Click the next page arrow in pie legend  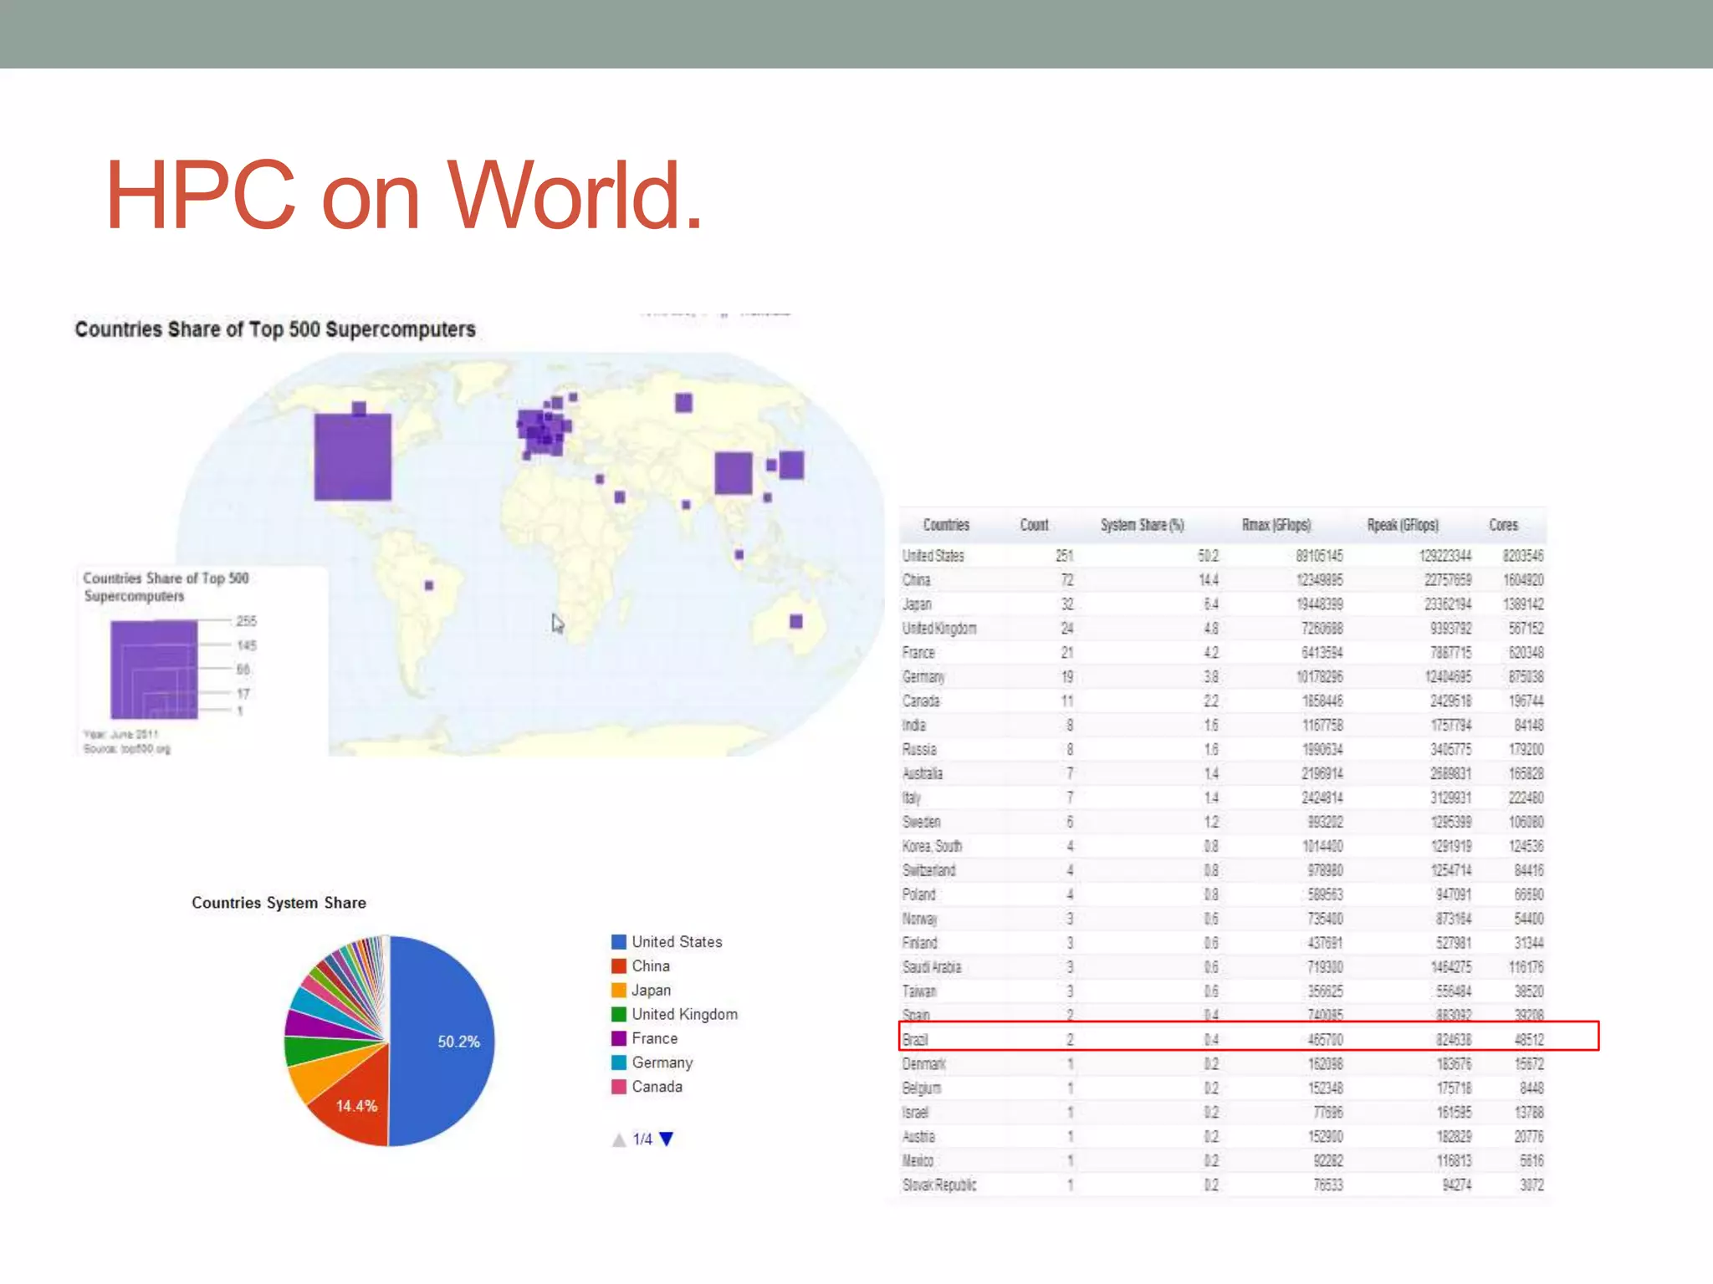tap(666, 1139)
